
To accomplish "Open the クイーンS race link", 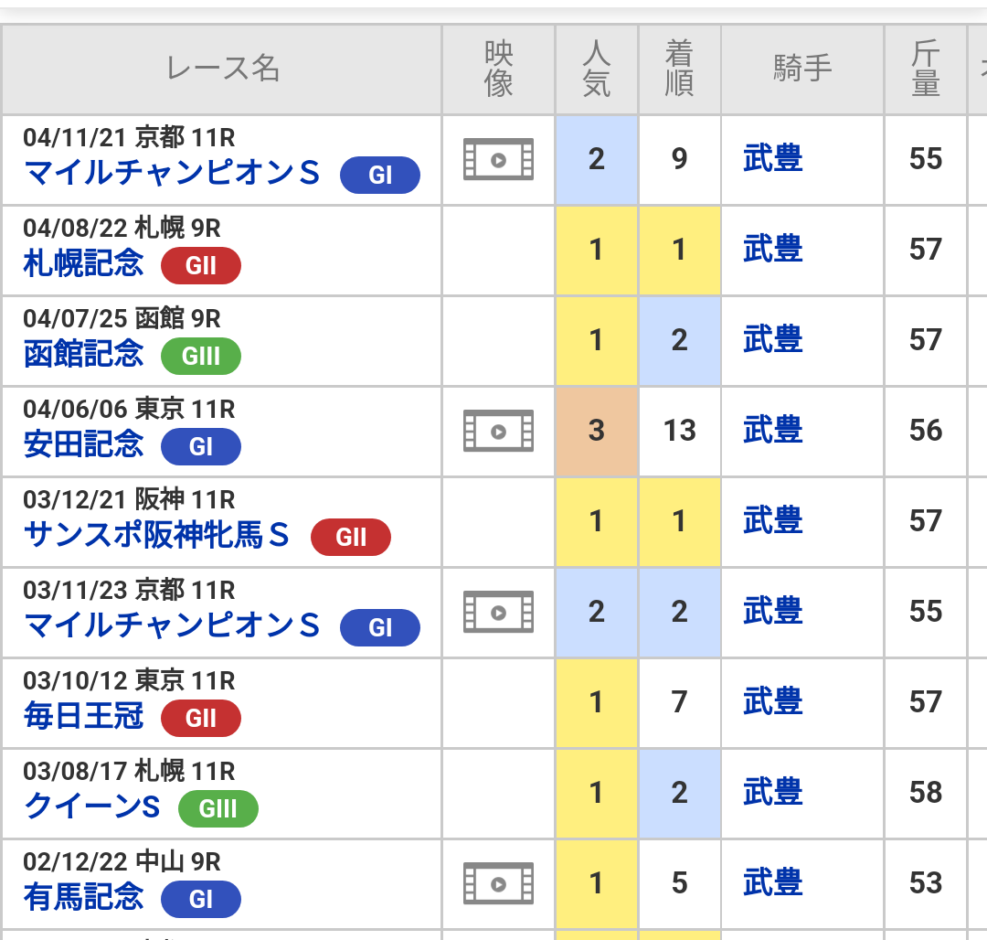I will (x=92, y=806).
